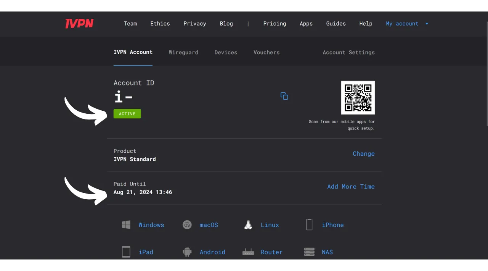Expand the My account dropdown arrow
The image size is (488, 271).
click(427, 24)
